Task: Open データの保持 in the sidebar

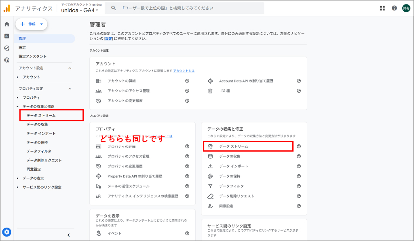Action: [37, 142]
